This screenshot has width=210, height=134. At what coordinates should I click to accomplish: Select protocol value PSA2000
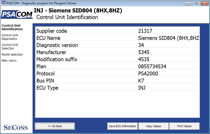click(148, 74)
